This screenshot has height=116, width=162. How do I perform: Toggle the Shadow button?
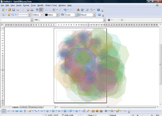click(x=100, y=15)
